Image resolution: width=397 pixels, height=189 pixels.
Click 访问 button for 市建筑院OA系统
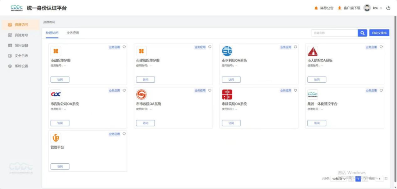coord(231,123)
